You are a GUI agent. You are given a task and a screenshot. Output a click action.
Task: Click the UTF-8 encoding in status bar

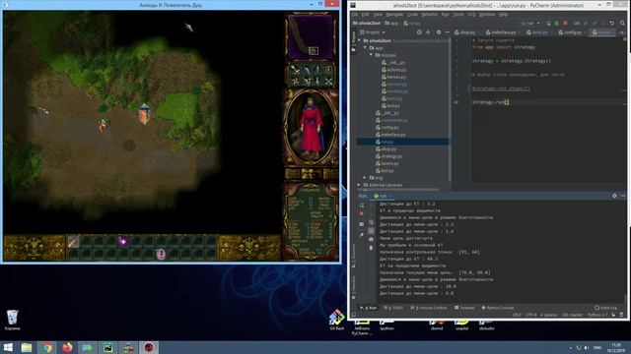530,315
